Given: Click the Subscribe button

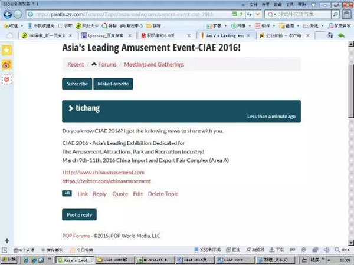Looking at the screenshot, I should tap(77, 84).
